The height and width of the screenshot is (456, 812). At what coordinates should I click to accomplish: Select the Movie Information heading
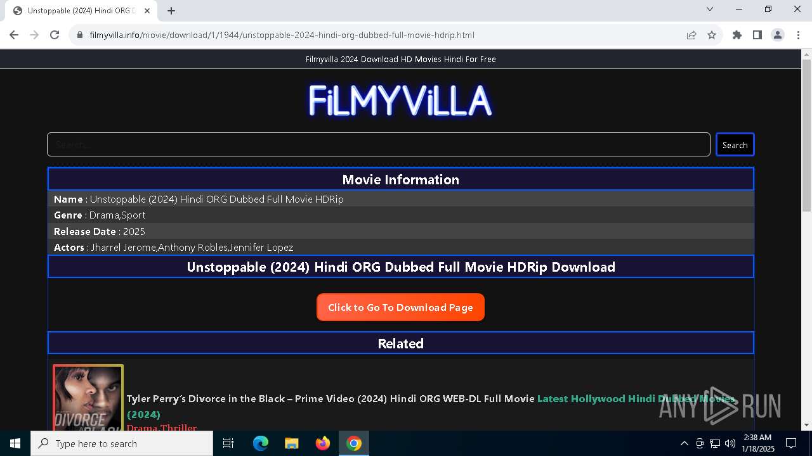(x=400, y=179)
